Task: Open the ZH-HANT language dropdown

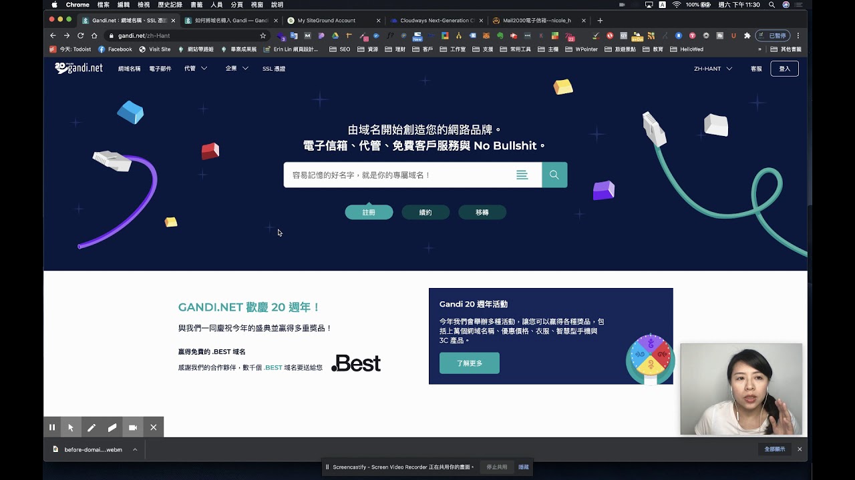Action: click(713, 69)
